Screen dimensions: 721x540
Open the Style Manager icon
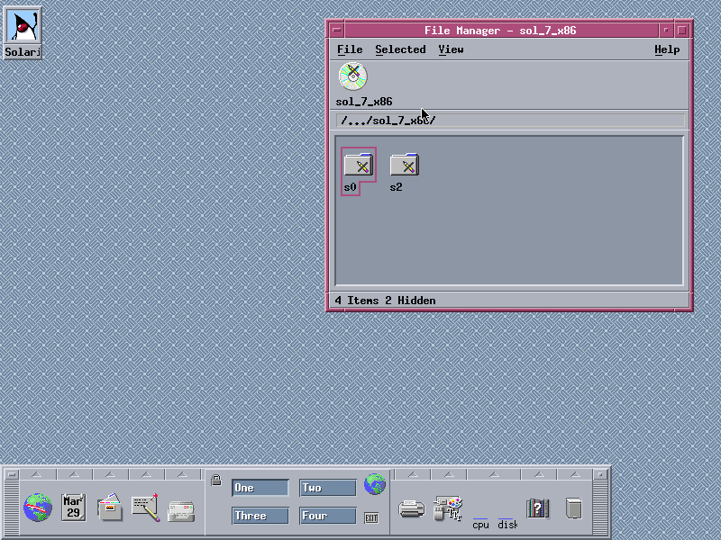pyautogui.click(x=448, y=509)
